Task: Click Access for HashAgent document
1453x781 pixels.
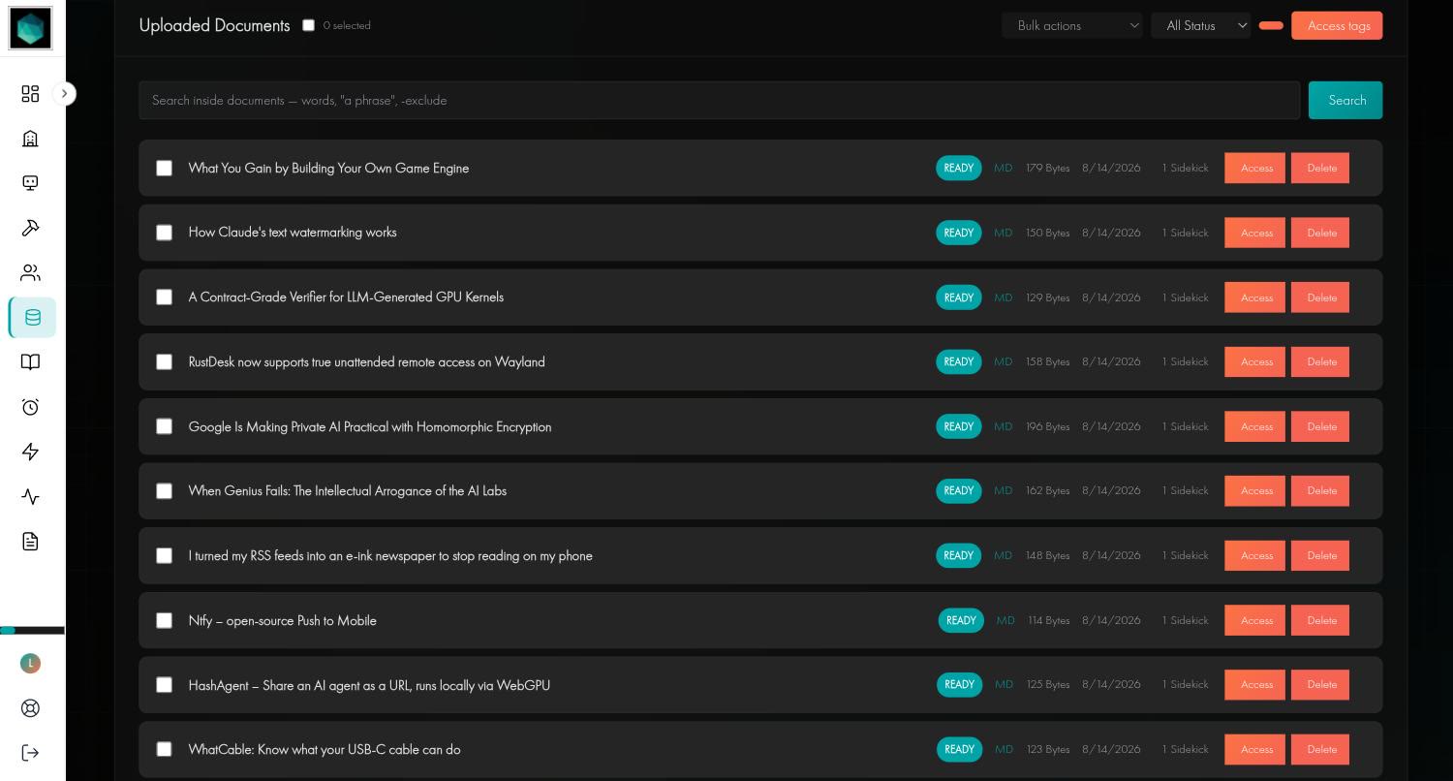Action: (1255, 685)
